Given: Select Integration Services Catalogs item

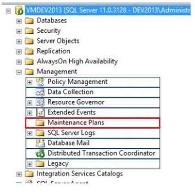Looking at the screenshot, I should click(x=80, y=174).
